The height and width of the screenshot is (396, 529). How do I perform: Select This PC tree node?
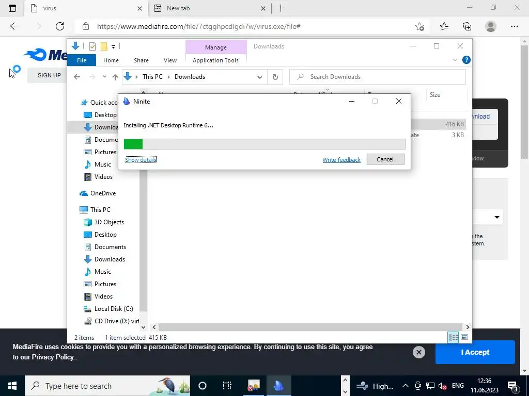pyautogui.click(x=95, y=209)
